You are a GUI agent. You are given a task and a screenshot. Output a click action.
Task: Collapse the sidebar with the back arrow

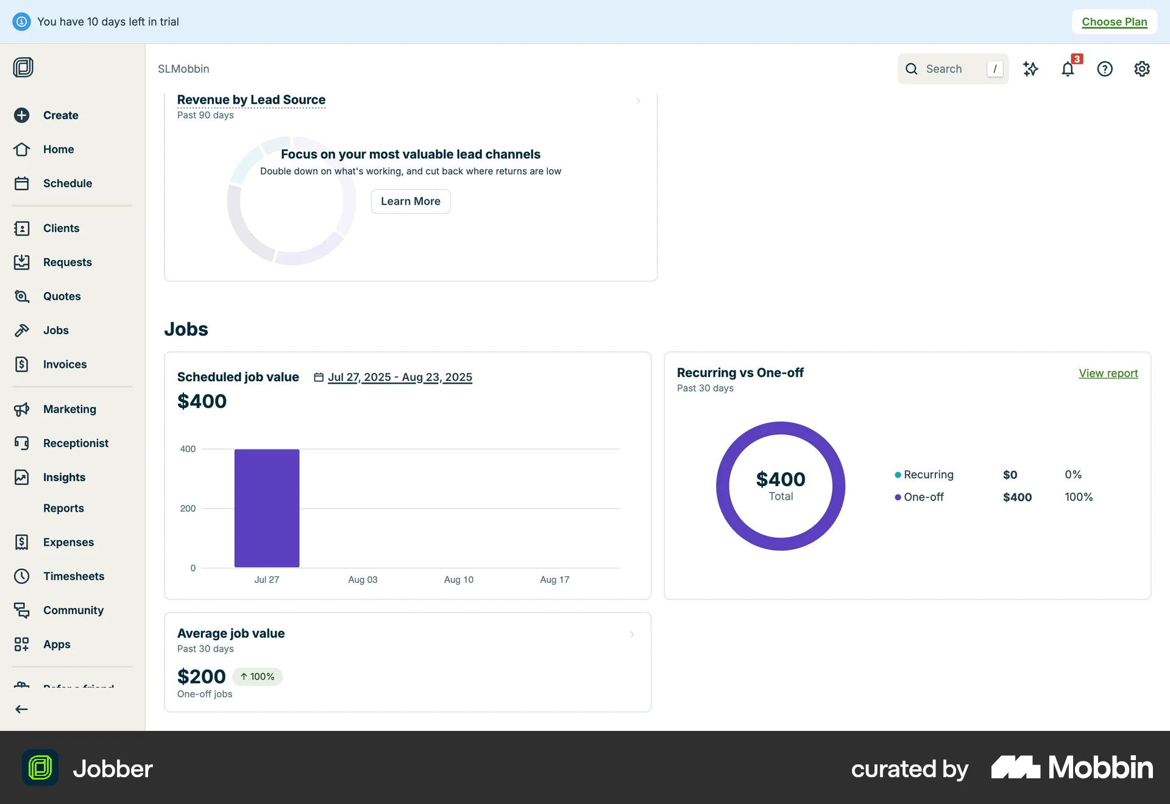tap(21, 708)
